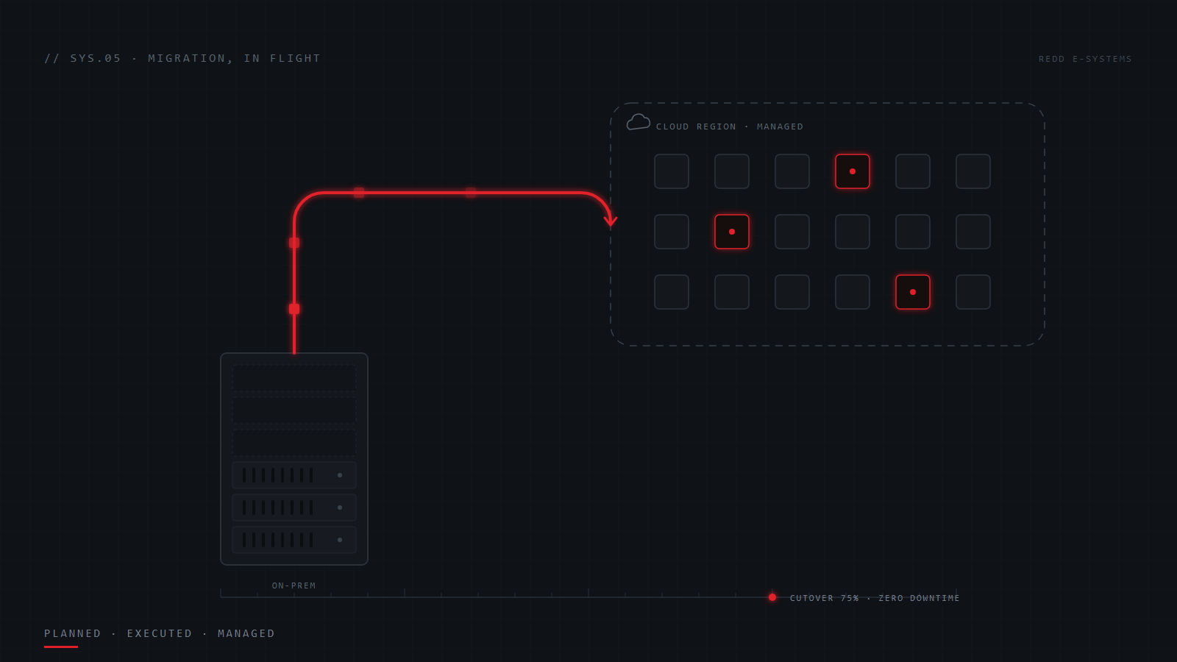Select the active red node in the middle grid row
Viewport: 1177px width, 662px height.
732,232
